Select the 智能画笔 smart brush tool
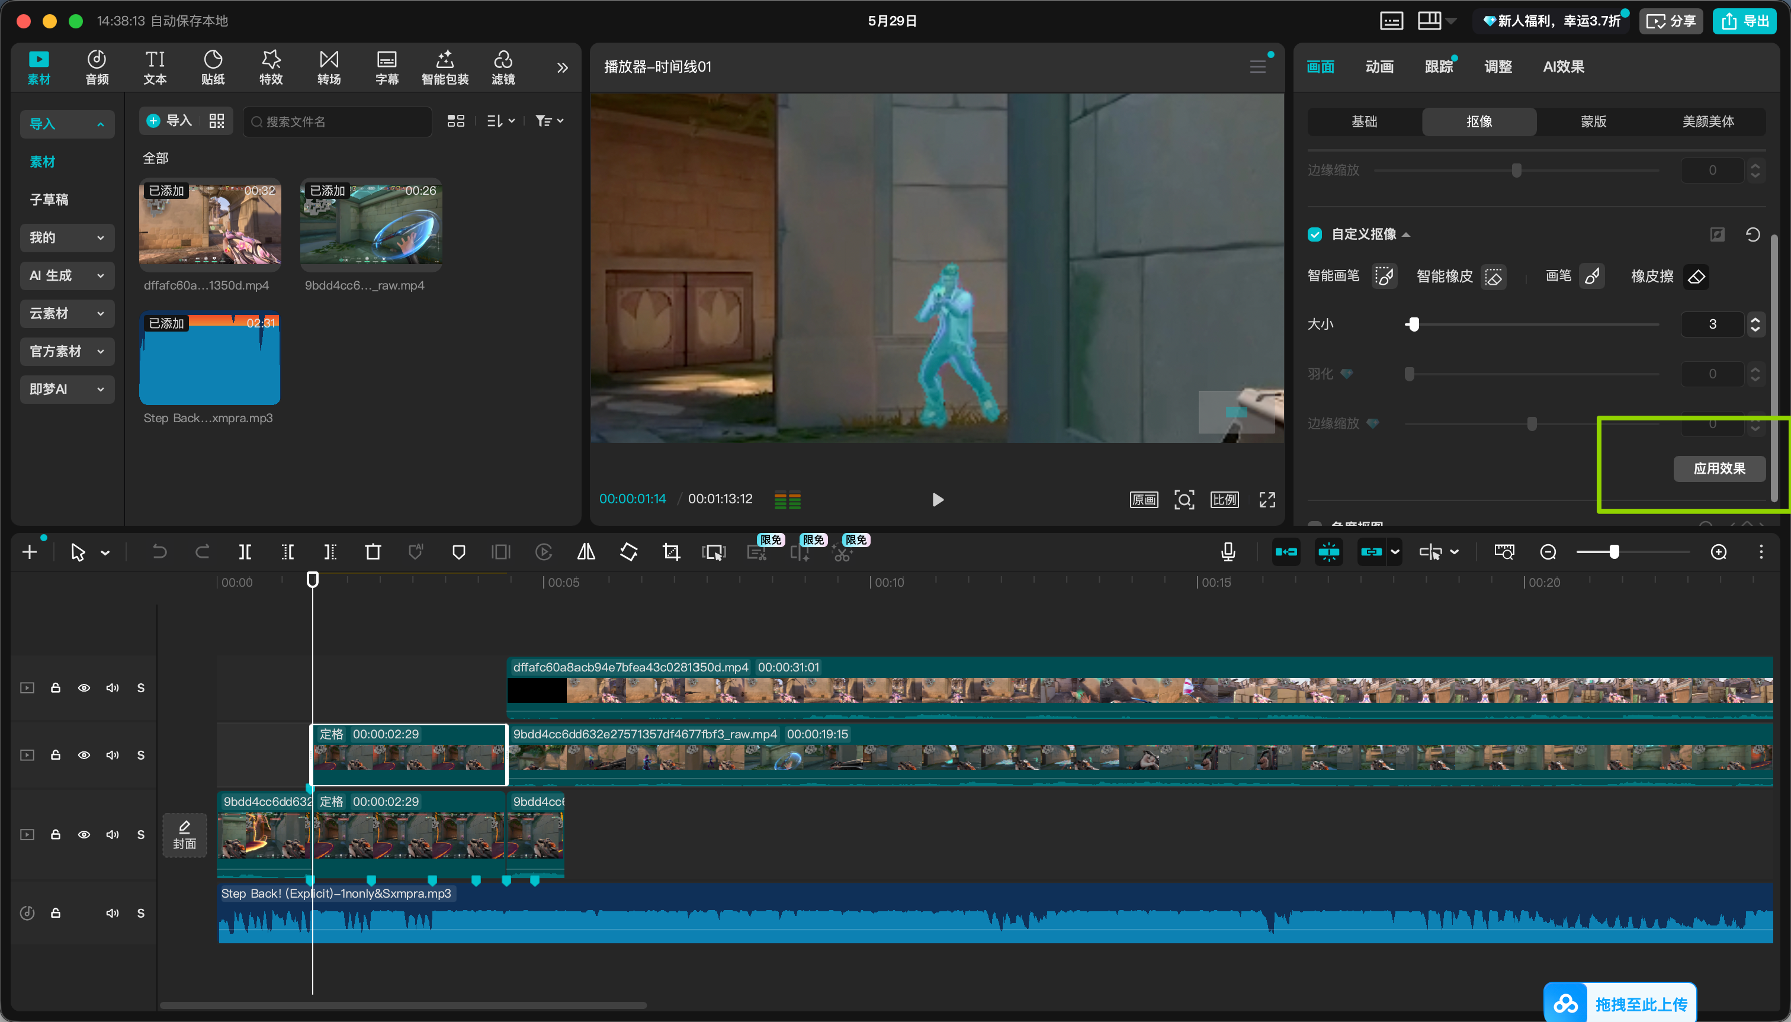Image resolution: width=1791 pixels, height=1022 pixels. pyautogui.click(x=1384, y=277)
